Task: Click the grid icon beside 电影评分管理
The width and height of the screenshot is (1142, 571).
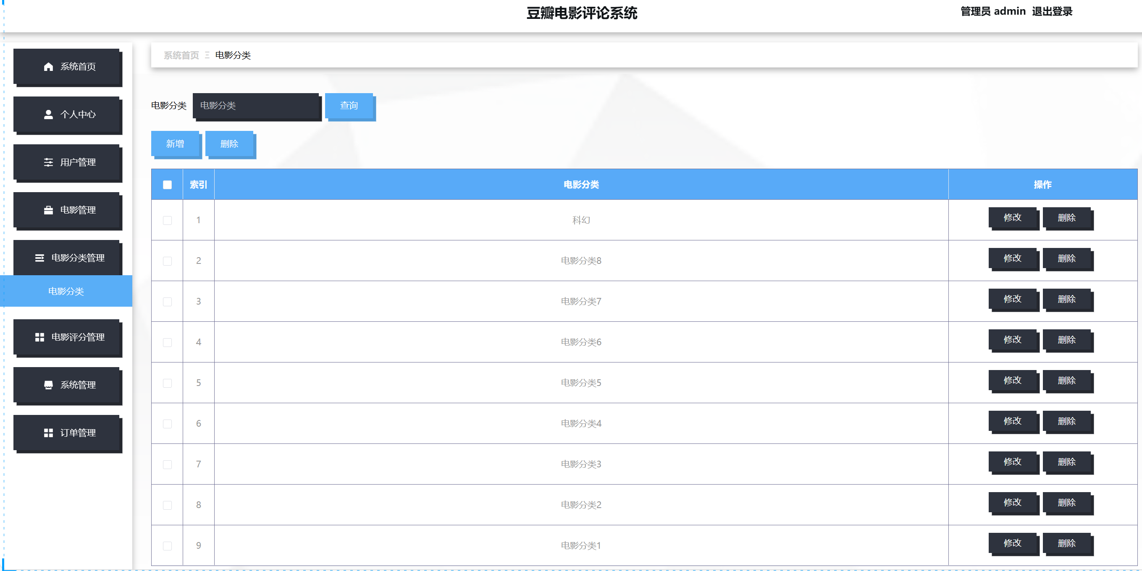Action: (x=39, y=337)
